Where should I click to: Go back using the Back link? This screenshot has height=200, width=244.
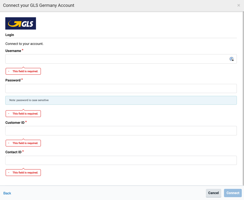[7, 193]
